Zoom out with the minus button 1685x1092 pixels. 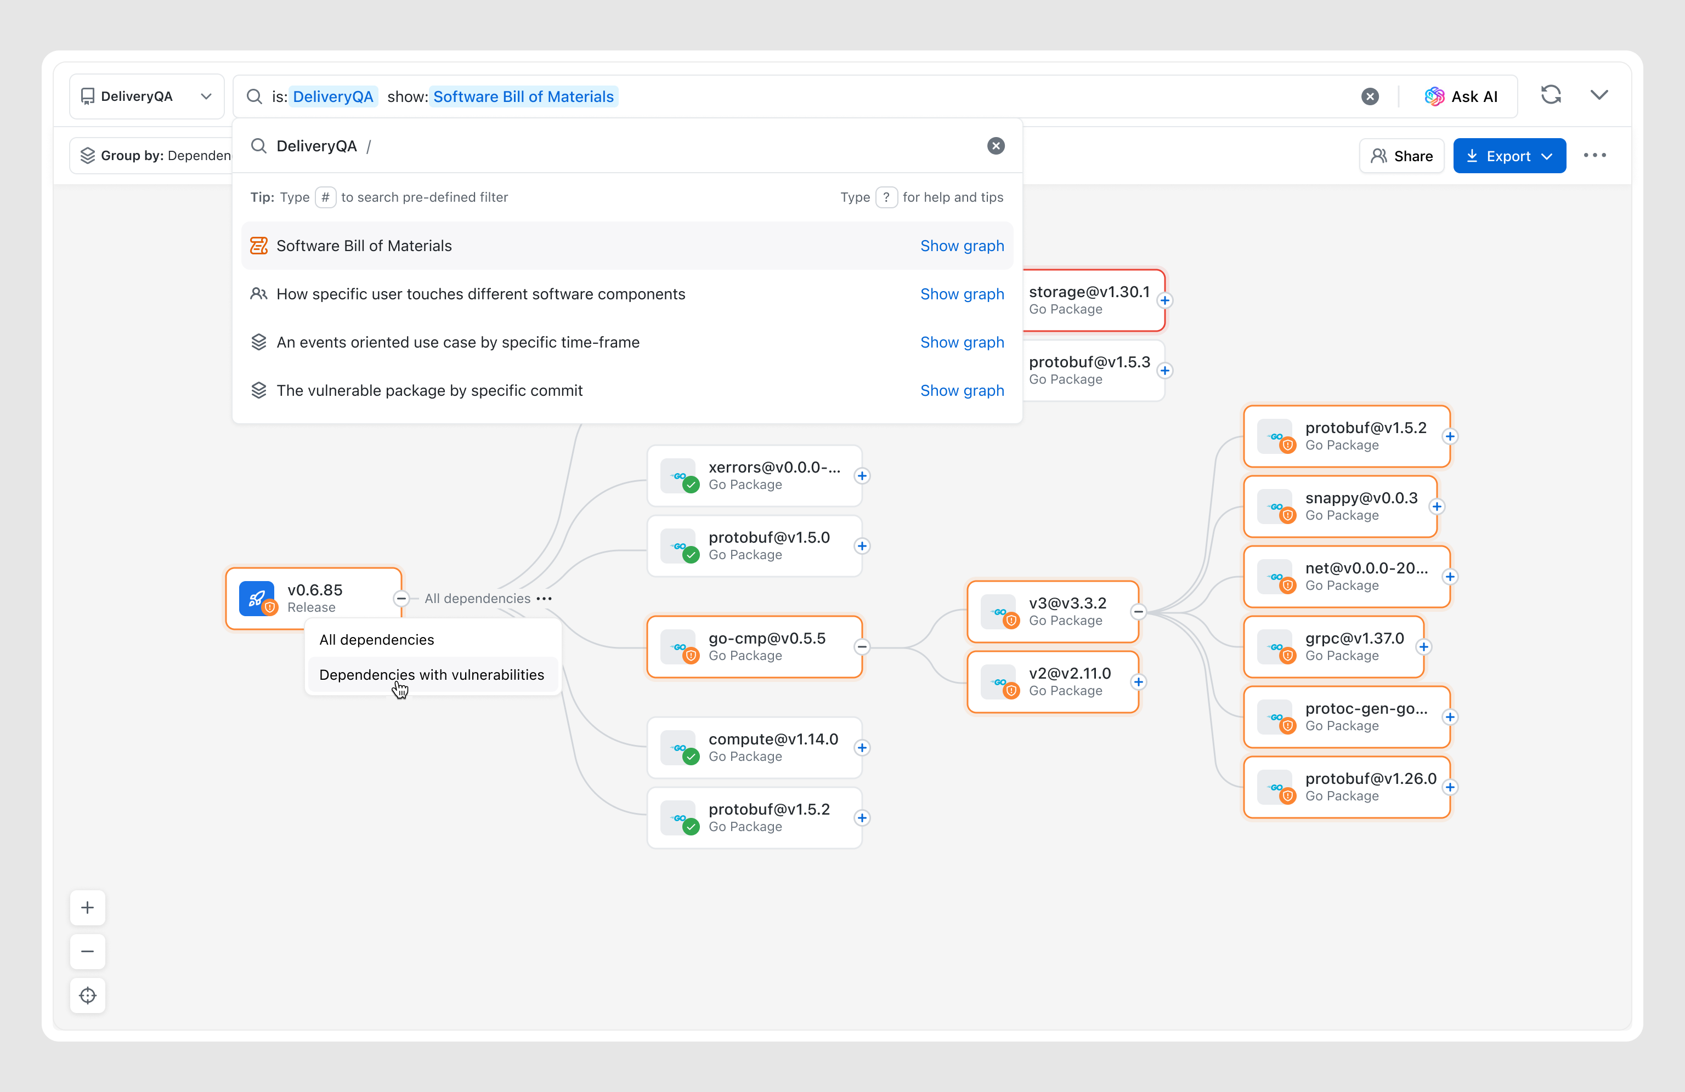point(88,951)
